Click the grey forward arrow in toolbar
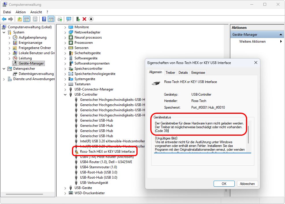The image size is (285, 204). click(11, 19)
